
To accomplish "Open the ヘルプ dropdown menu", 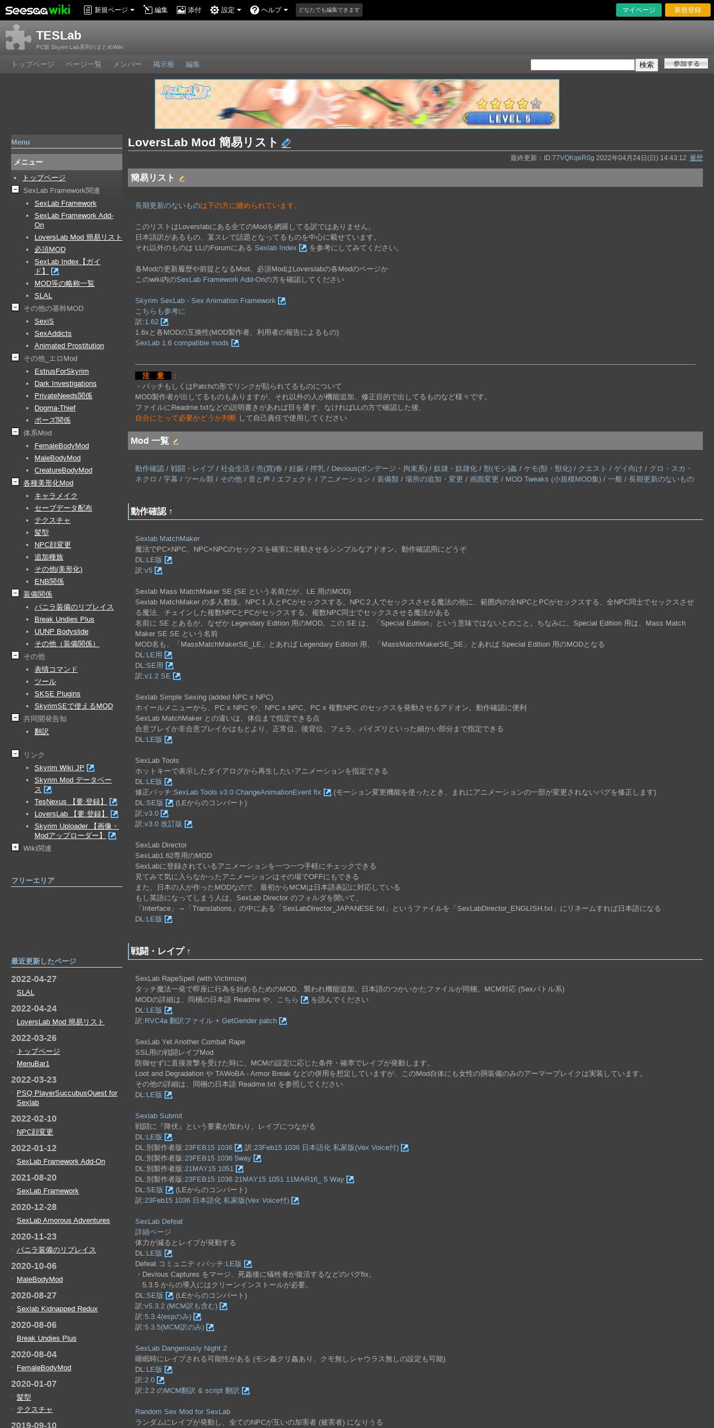I will pos(269,10).
